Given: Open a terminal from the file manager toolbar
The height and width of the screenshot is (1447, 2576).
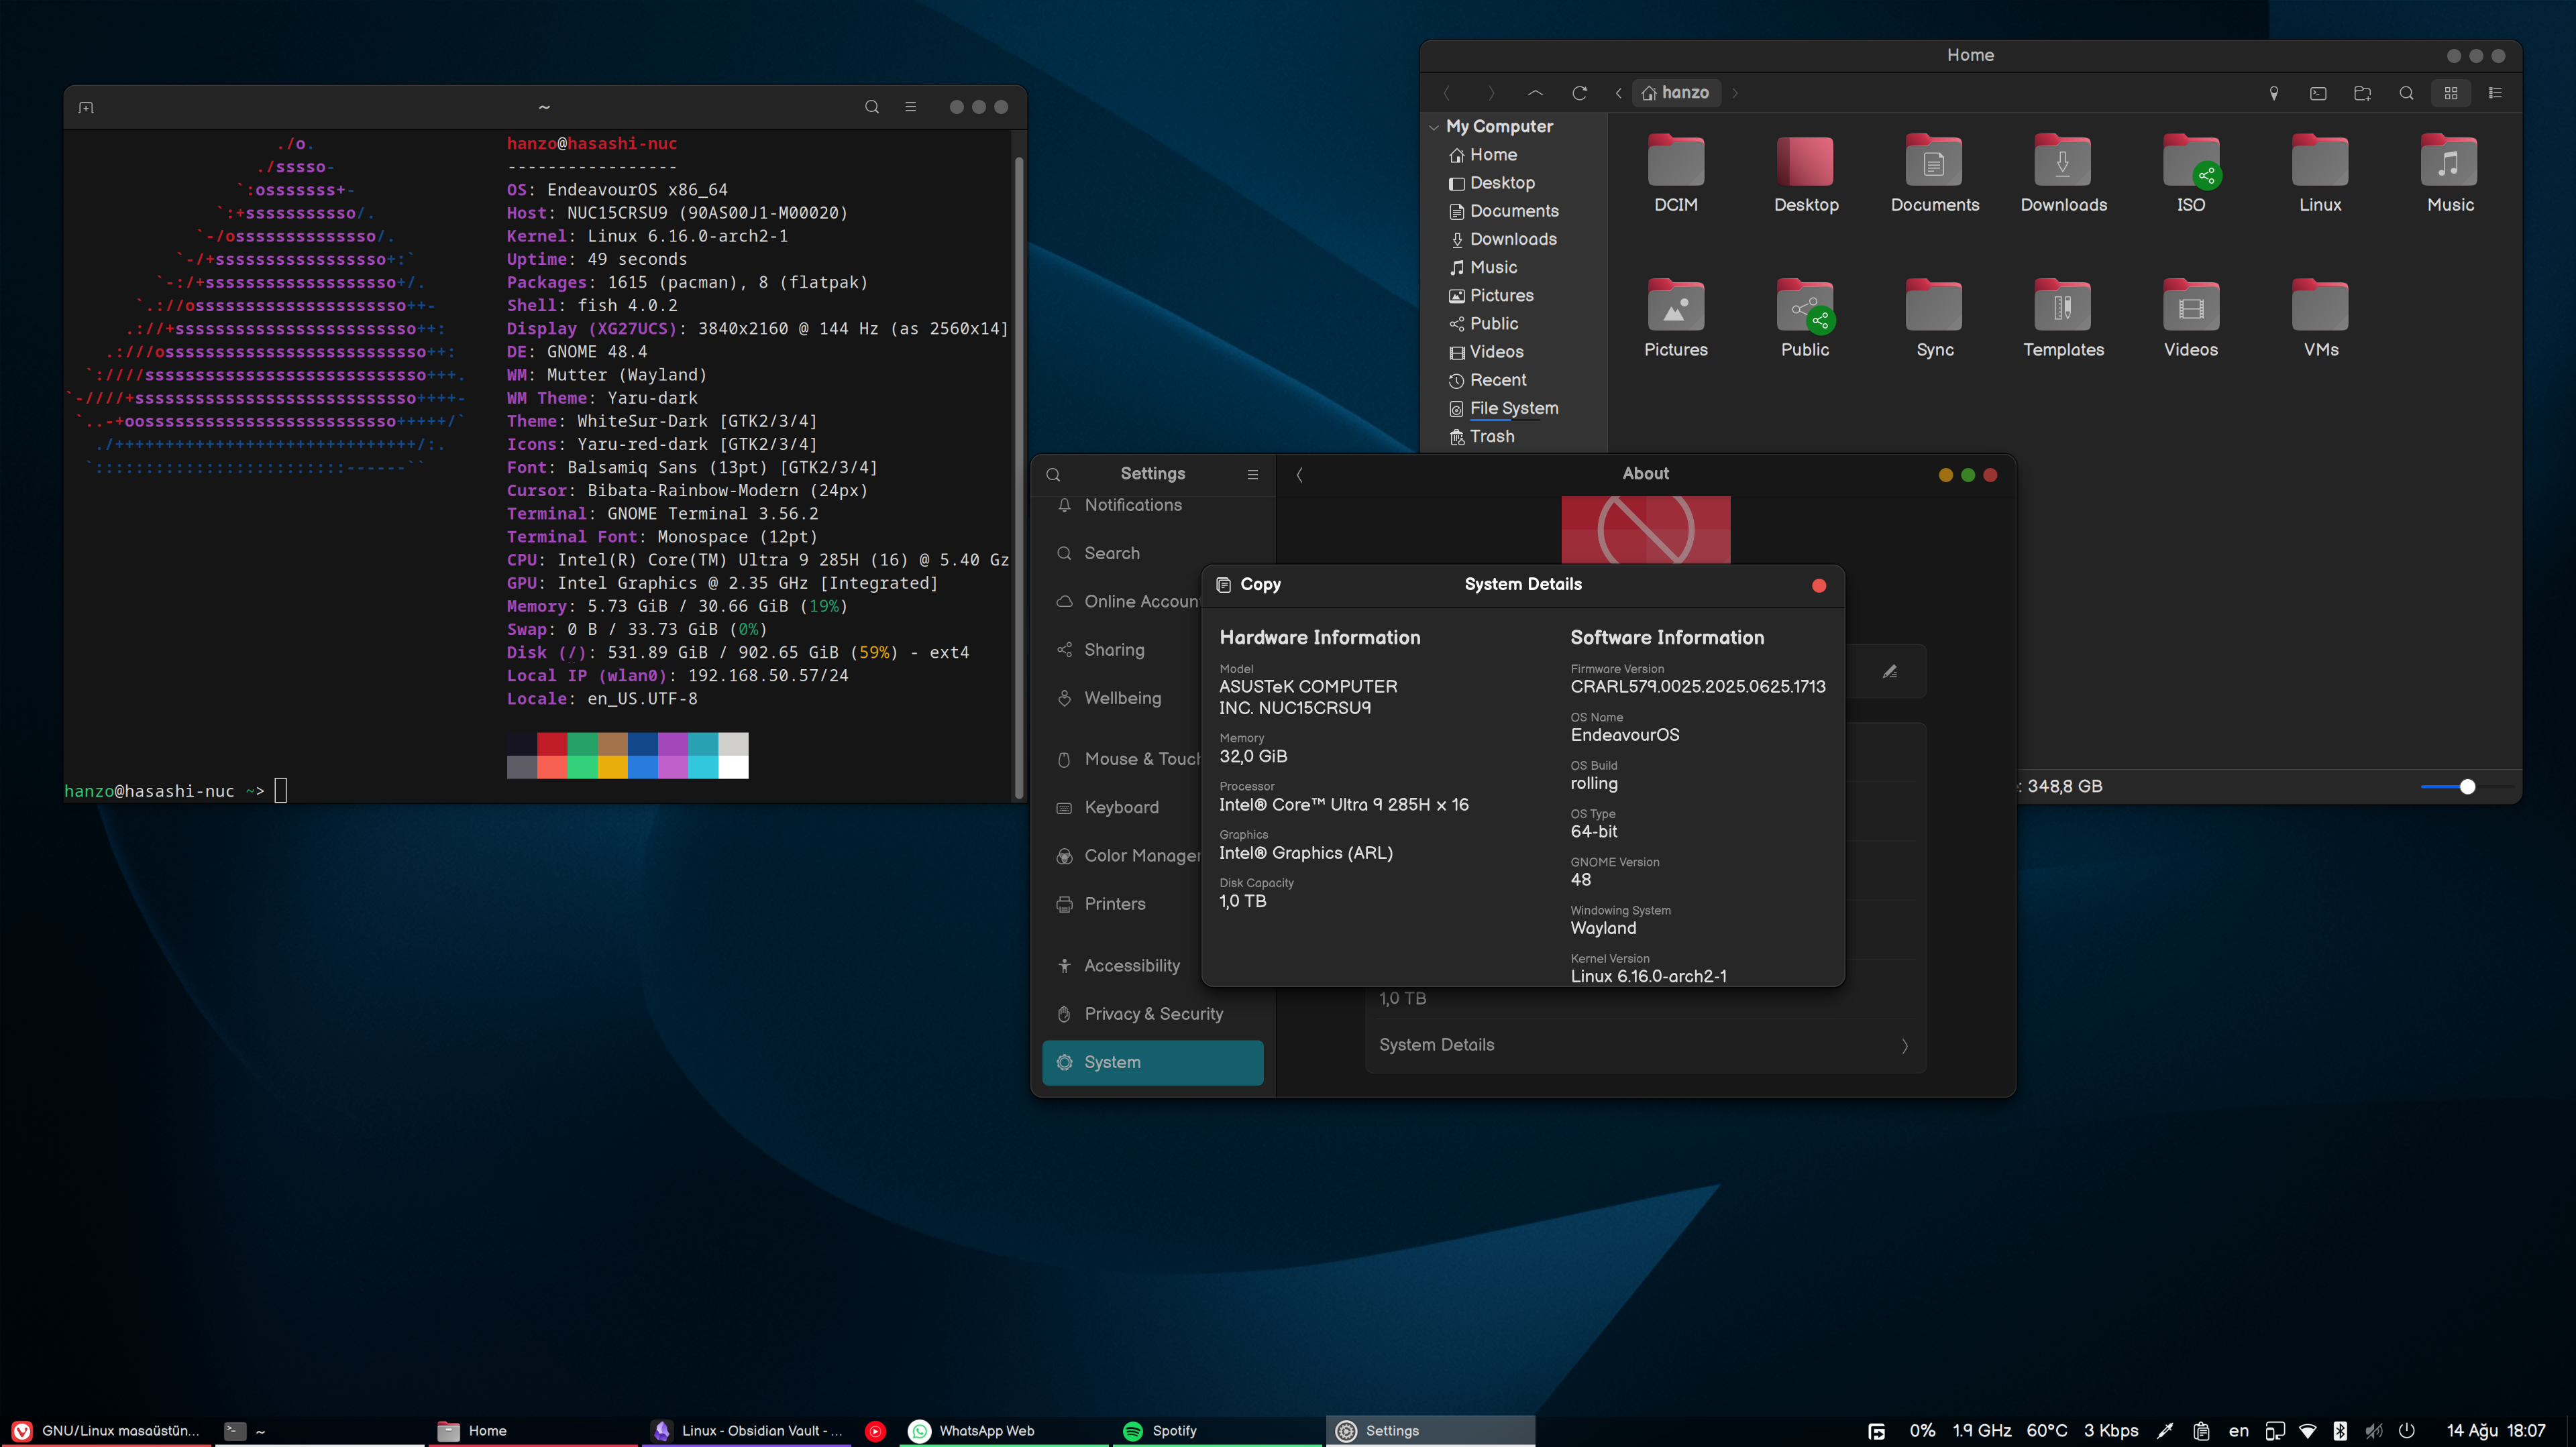Looking at the screenshot, I should coord(2318,93).
